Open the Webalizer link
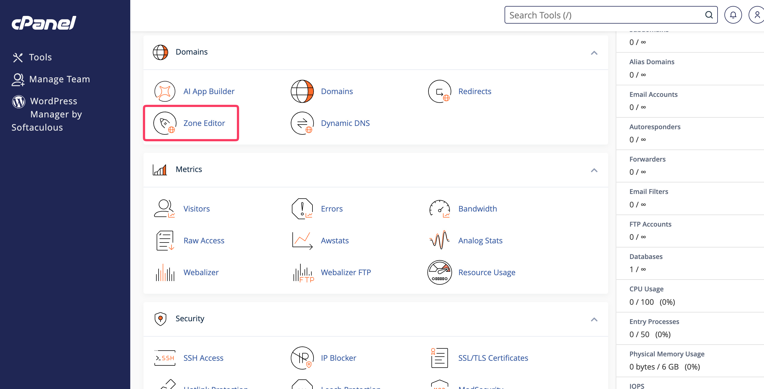Image resolution: width=764 pixels, height=389 pixels. point(201,272)
